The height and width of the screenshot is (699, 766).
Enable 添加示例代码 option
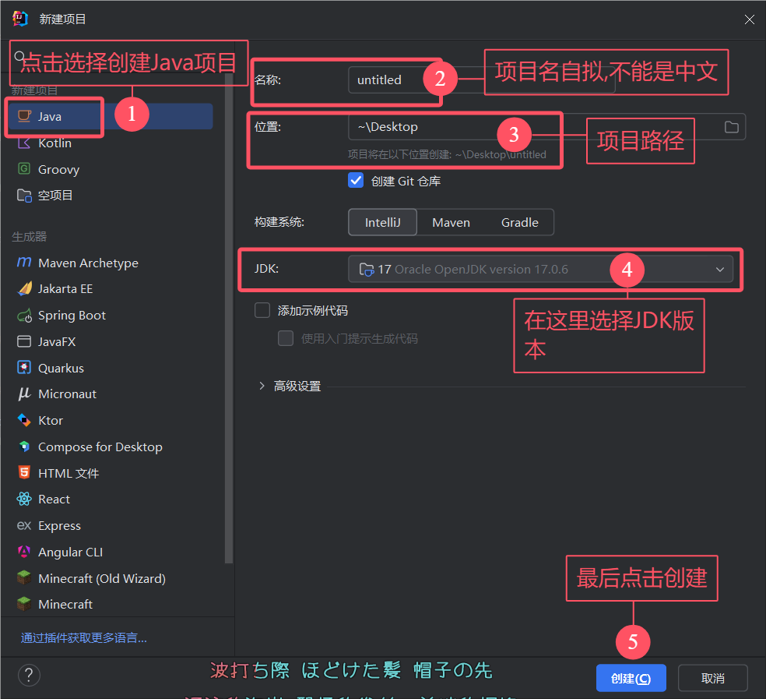tap(262, 309)
